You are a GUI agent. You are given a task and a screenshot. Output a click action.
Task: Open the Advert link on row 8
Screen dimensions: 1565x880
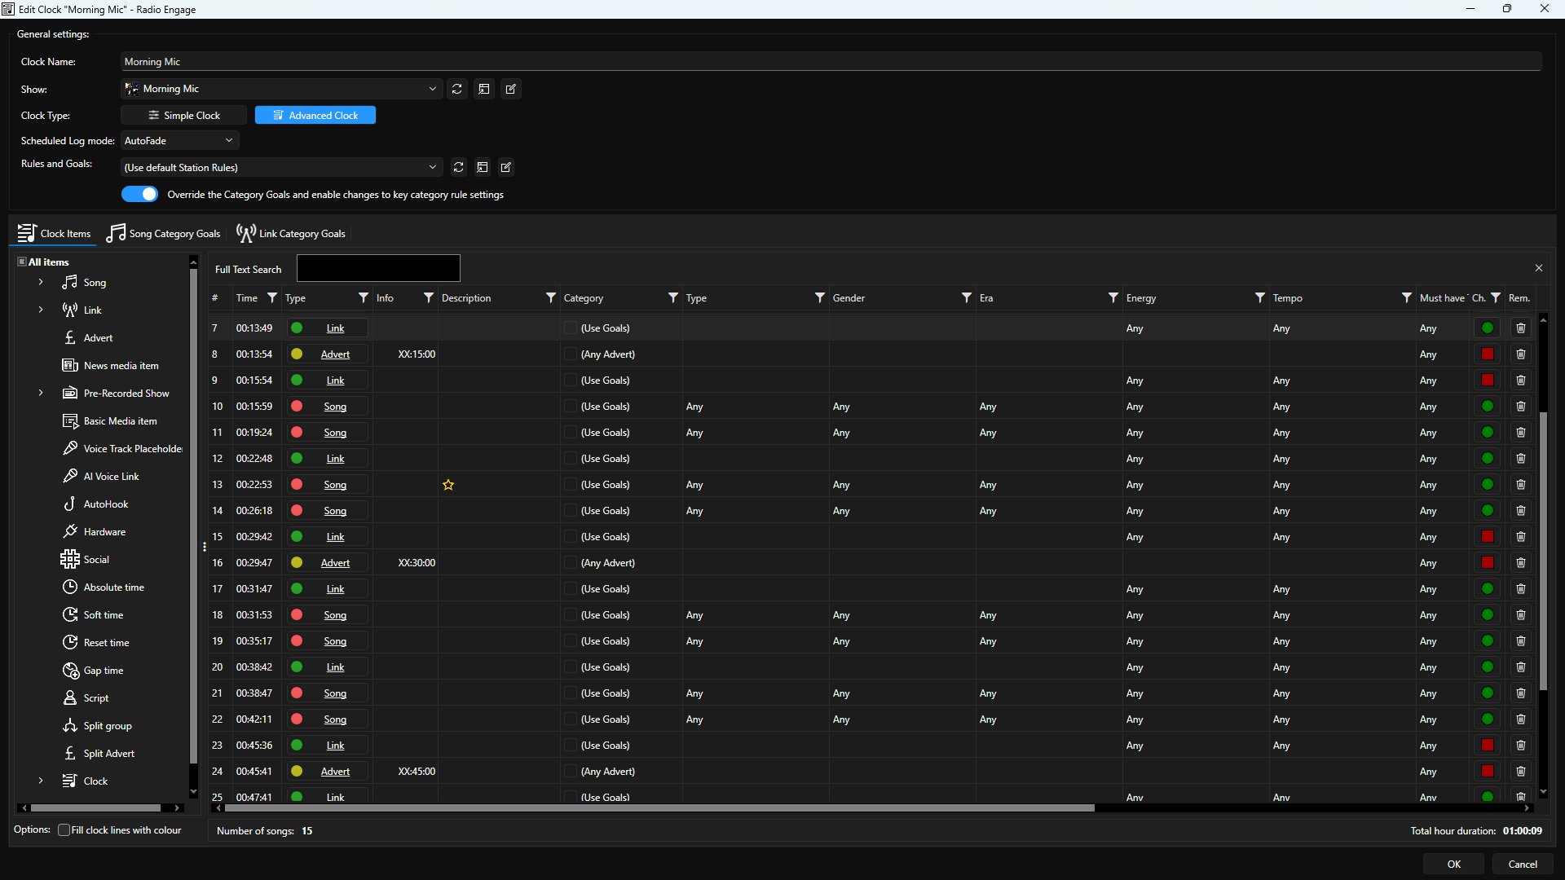coord(335,354)
